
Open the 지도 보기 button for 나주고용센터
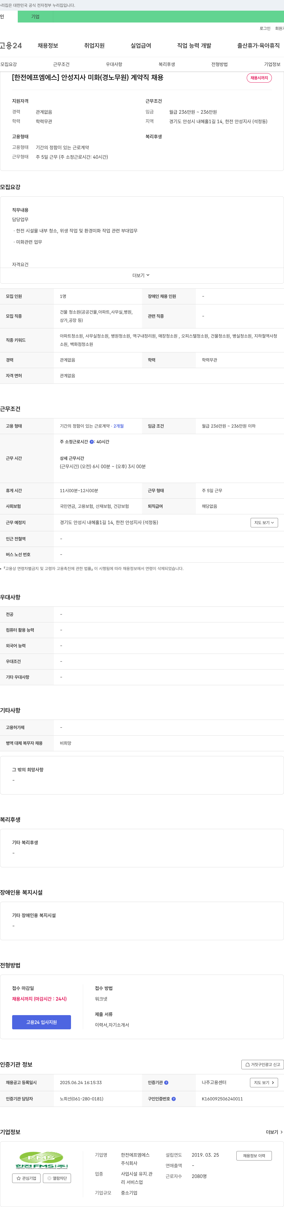[x=264, y=1082]
